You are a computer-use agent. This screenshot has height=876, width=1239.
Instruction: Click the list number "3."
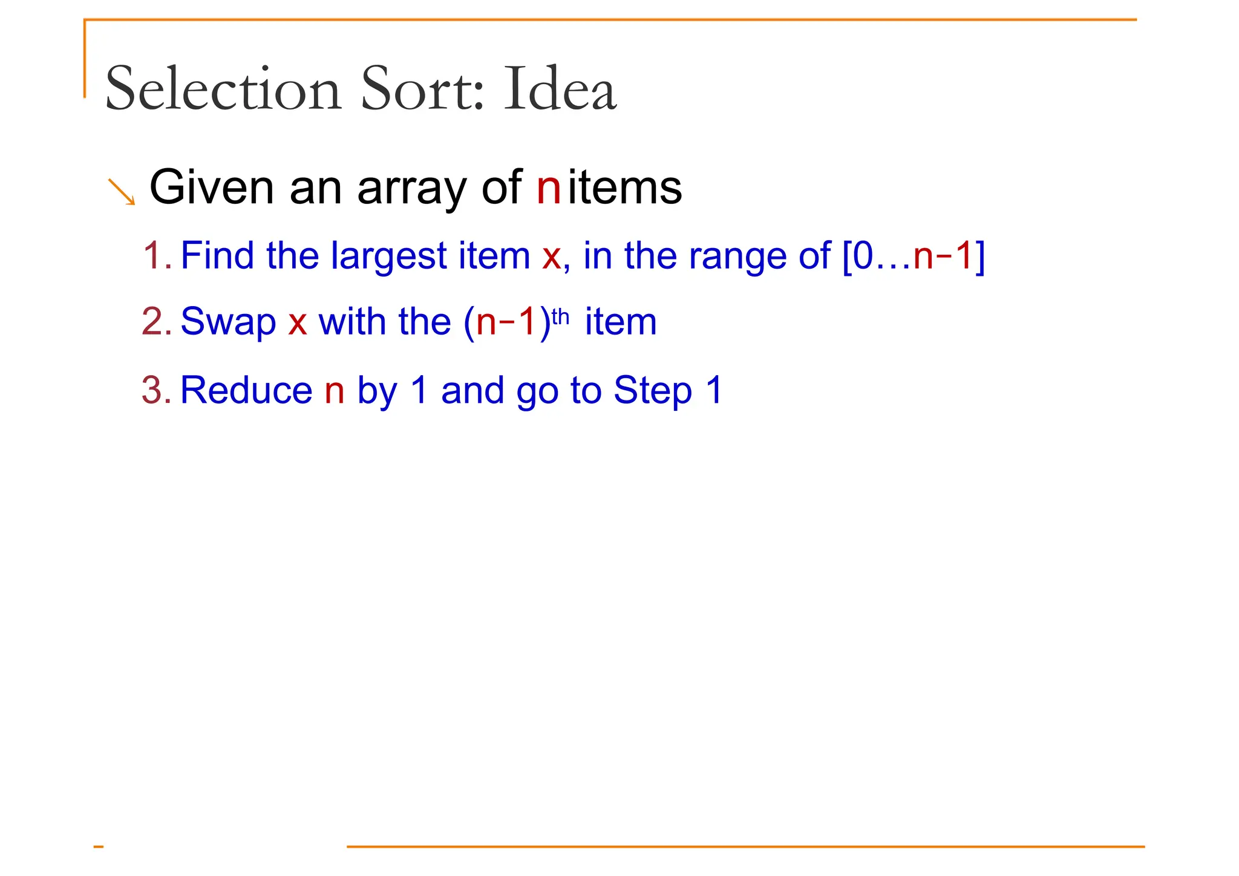[157, 390]
